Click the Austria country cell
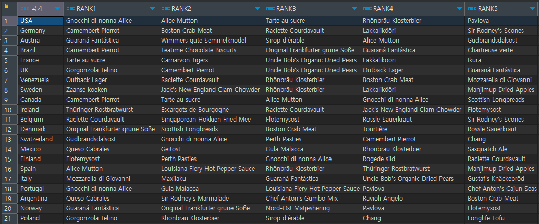 click(x=40, y=41)
